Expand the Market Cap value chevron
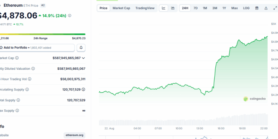This screenshot has height=139, width=278. [x=83, y=58]
